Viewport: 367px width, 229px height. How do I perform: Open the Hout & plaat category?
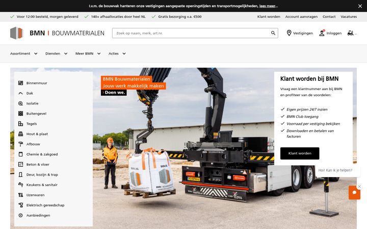[37, 134]
